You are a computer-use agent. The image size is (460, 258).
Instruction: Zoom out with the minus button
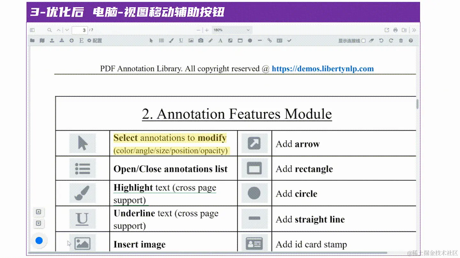click(198, 30)
